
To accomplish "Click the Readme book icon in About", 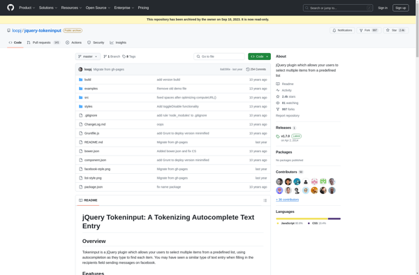I will pyautogui.click(x=278, y=84).
